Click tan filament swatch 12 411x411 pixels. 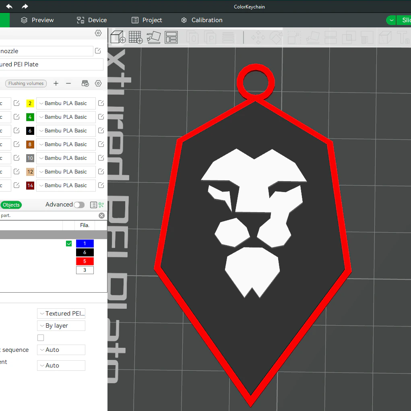[30, 172]
